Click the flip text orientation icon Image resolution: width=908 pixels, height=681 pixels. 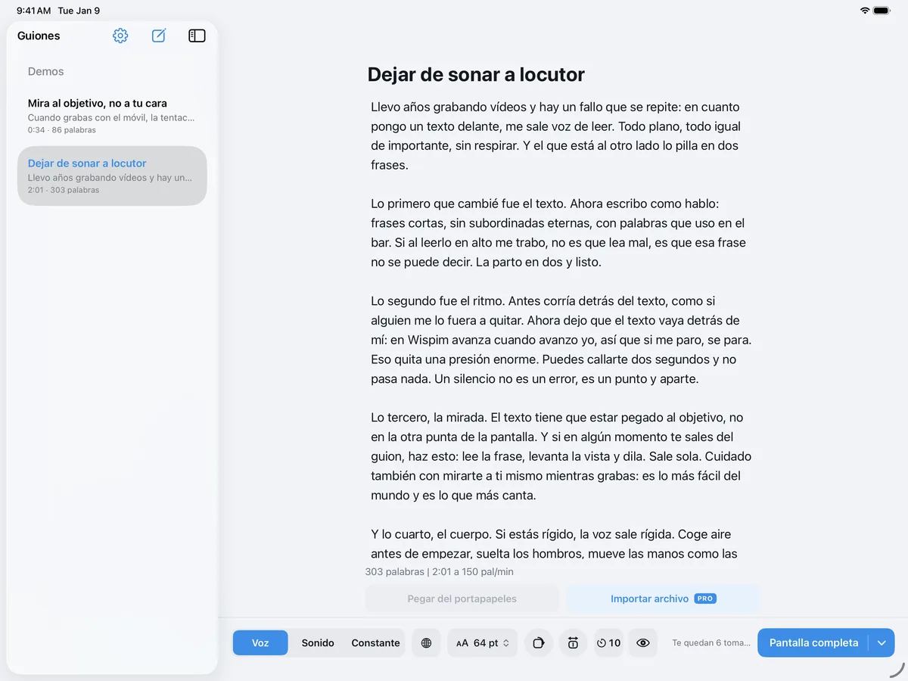coord(573,643)
